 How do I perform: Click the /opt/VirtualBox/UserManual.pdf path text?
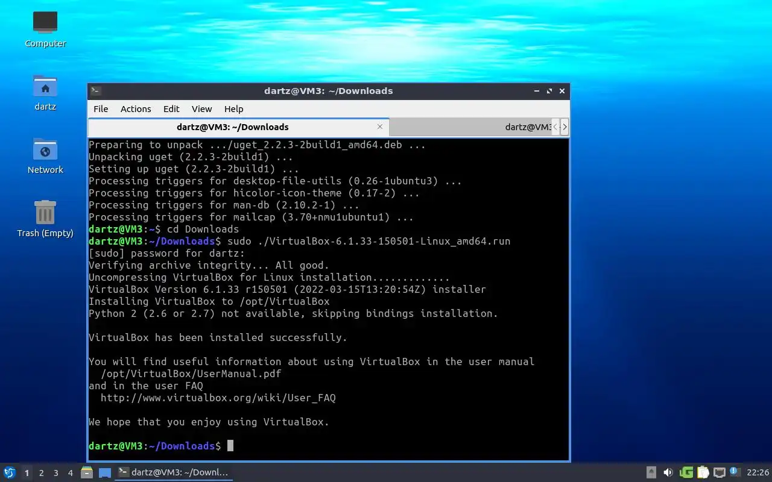pos(191,374)
